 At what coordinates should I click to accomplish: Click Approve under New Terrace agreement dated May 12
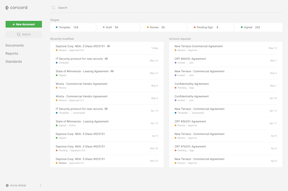[192, 50]
